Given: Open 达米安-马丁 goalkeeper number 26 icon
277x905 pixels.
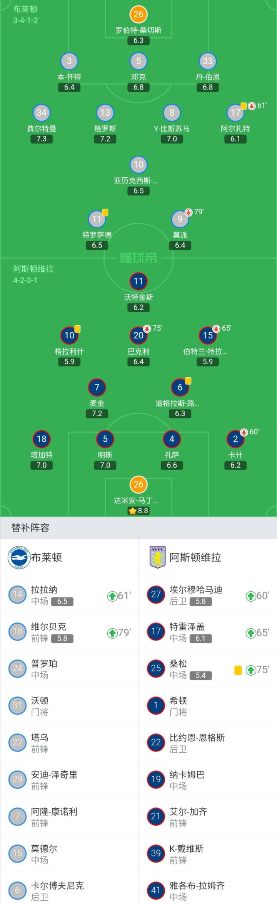Looking at the screenshot, I should 138,484.
